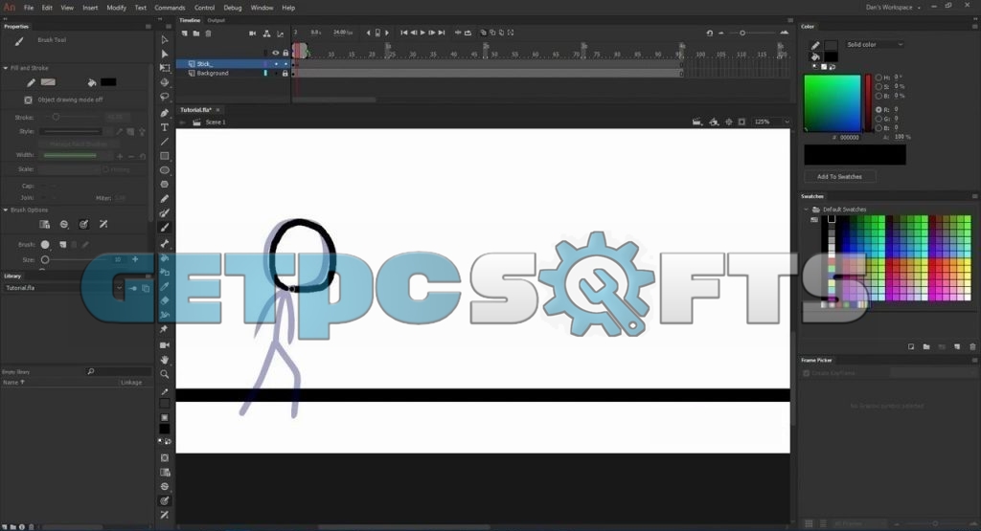
Task: Select the G green radio button
Action: pyautogui.click(x=879, y=119)
